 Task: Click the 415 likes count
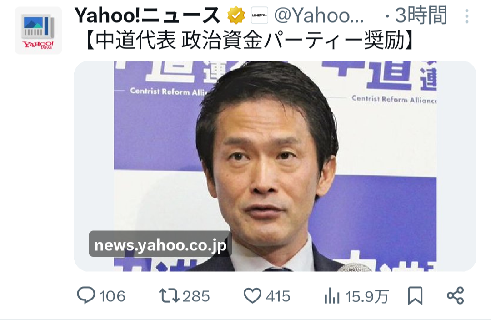pyautogui.click(x=278, y=296)
